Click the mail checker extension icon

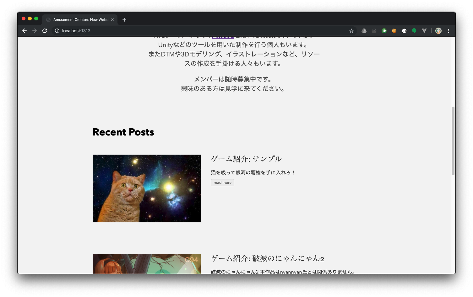pyautogui.click(x=374, y=31)
